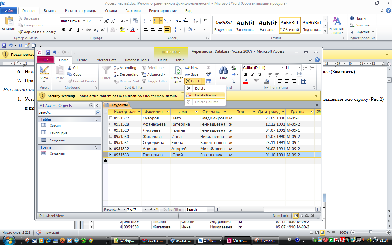392x245 pixels.
Task: Toggle Word show paragraph marks pilcrow
Action: click(205, 21)
